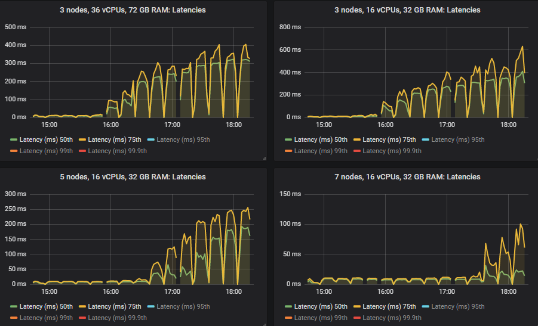Click 75th latency legend label in 5 nodes panel
Viewport: 538px width, 326px height.
[114, 306]
